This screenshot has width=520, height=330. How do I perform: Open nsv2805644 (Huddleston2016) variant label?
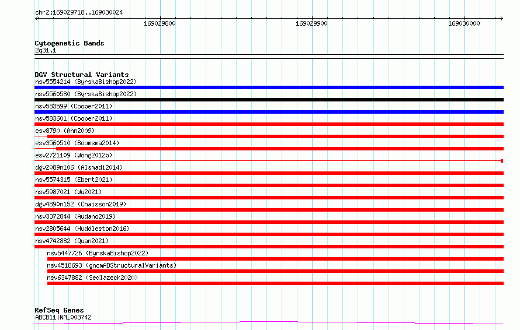pyautogui.click(x=82, y=229)
